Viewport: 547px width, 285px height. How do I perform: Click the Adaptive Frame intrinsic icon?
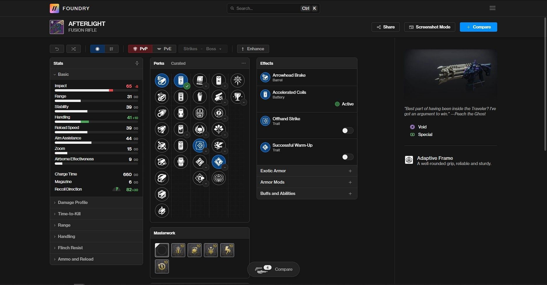click(409, 160)
